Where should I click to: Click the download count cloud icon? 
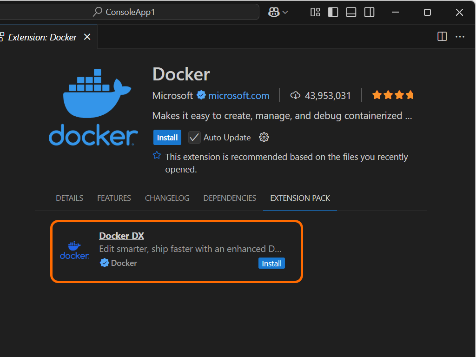click(295, 95)
